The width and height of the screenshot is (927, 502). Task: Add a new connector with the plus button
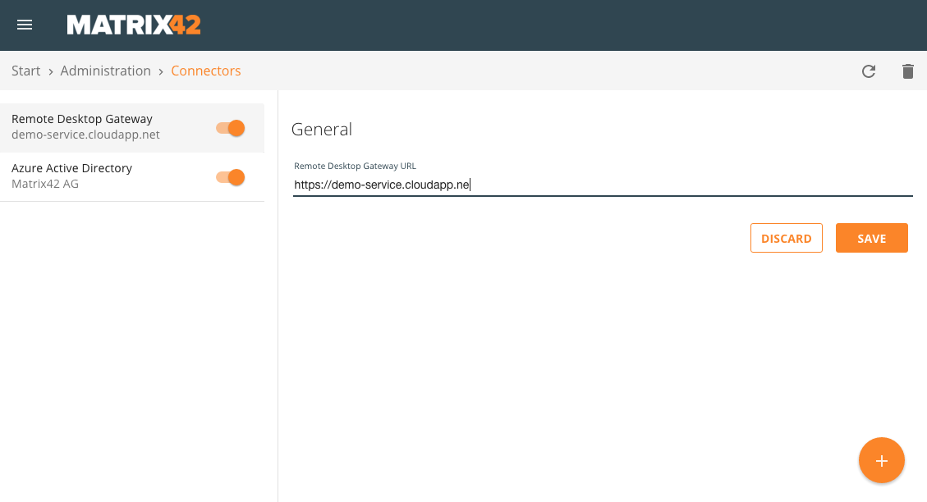pyautogui.click(x=881, y=460)
